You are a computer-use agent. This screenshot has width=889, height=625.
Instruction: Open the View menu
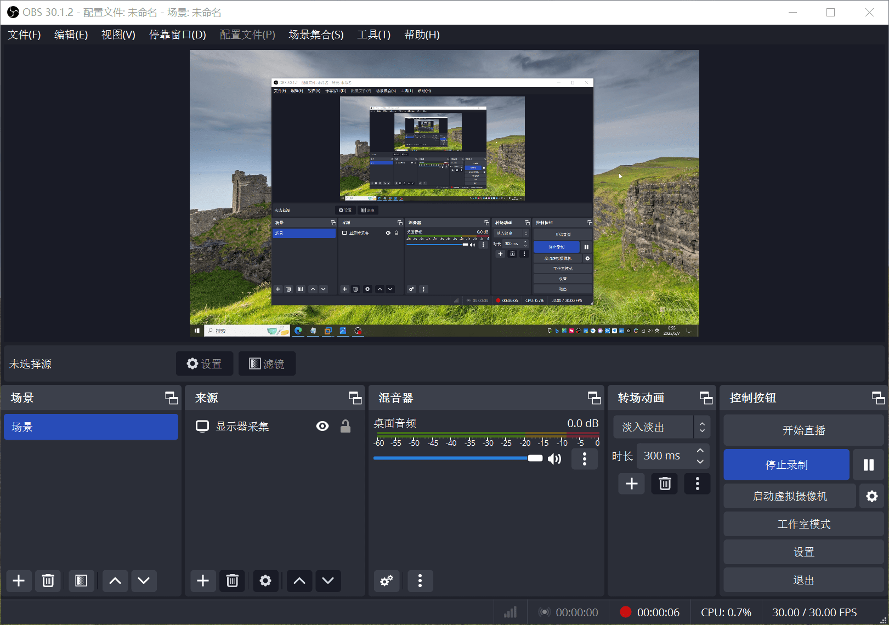click(118, 35)
